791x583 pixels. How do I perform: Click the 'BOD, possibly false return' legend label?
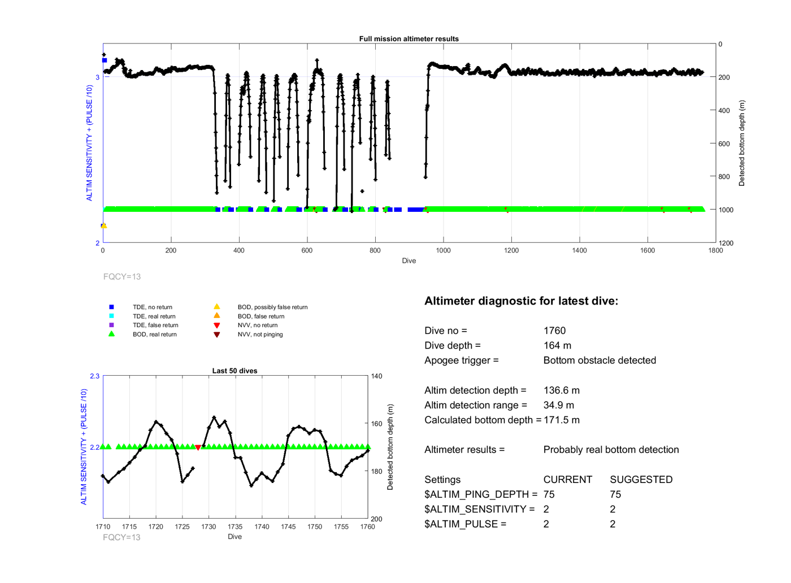coord(273,307)
